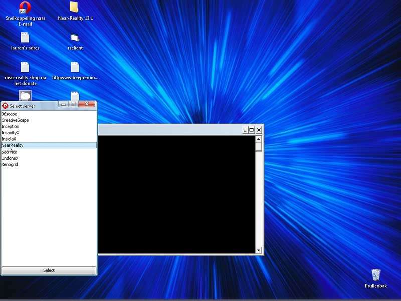The height and width of the screenshot is (301, 401).
Task: Minimize the Select server window
Action: tap(64, 104)
